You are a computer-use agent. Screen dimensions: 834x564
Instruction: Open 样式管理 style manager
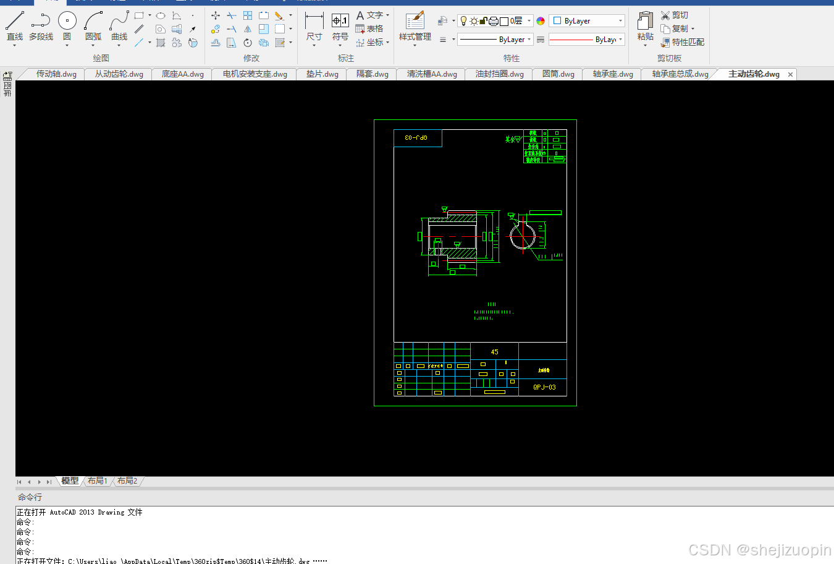(x=415, y=27)
